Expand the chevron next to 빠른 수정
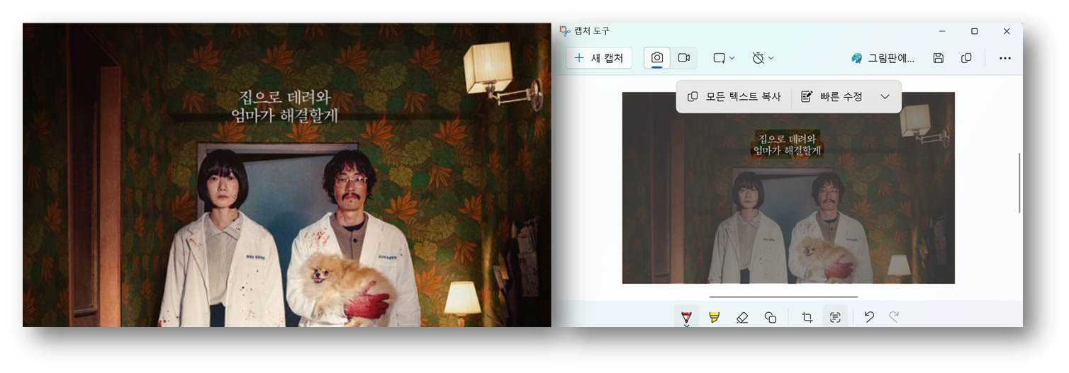This screenshot has width=1069, height=373. (x=885, y=96)
